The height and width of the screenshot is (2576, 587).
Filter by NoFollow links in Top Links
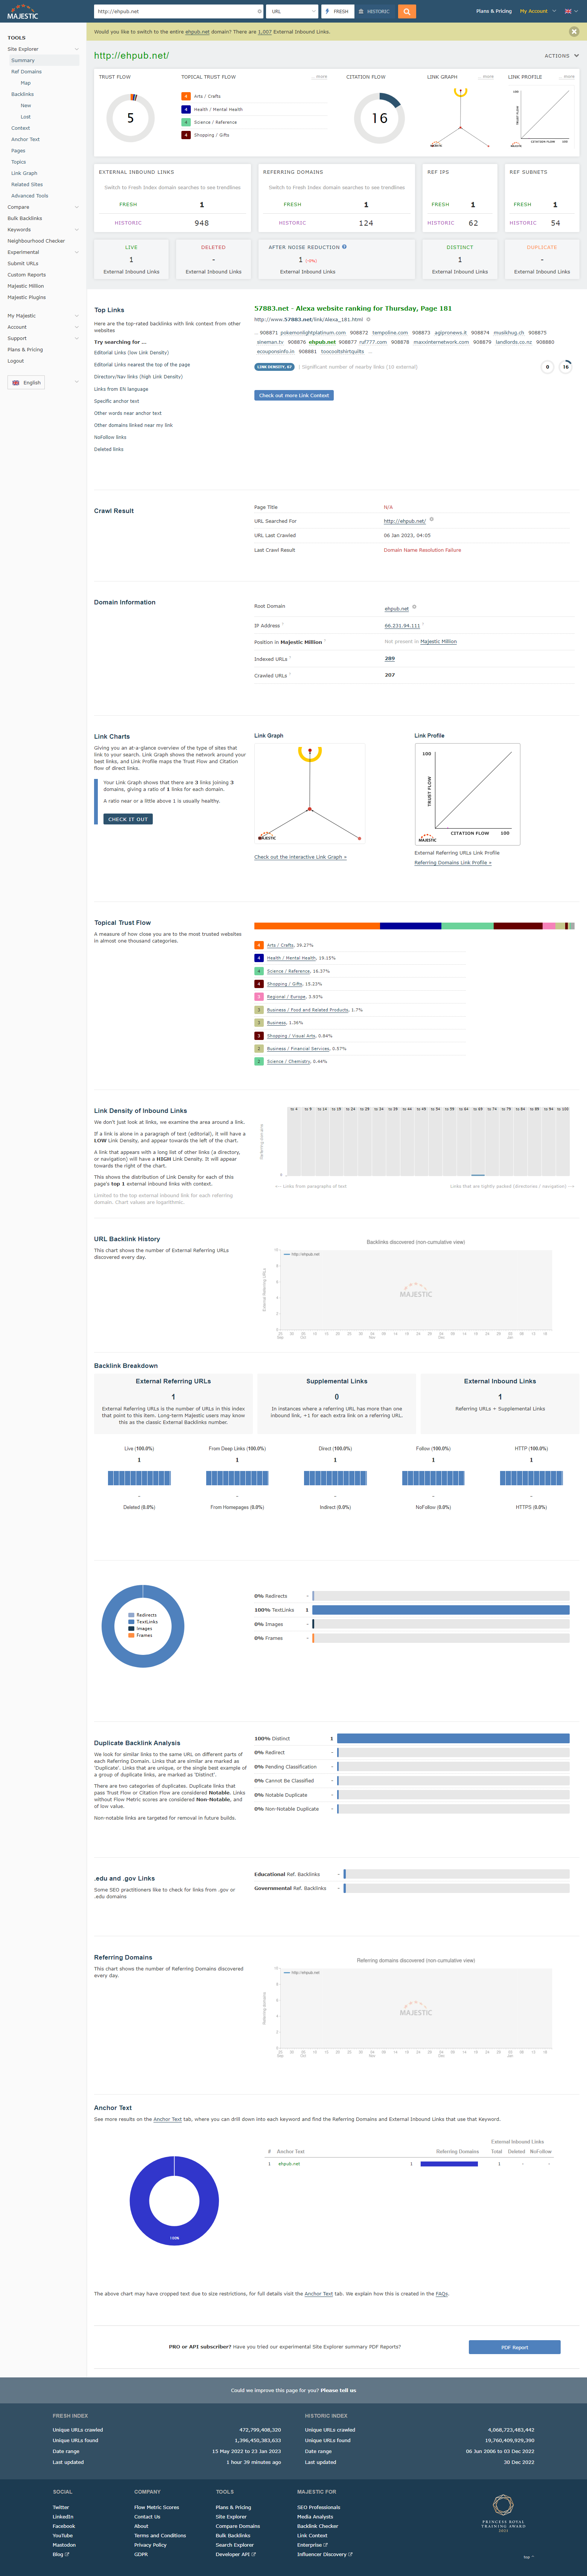pos(110,437)
